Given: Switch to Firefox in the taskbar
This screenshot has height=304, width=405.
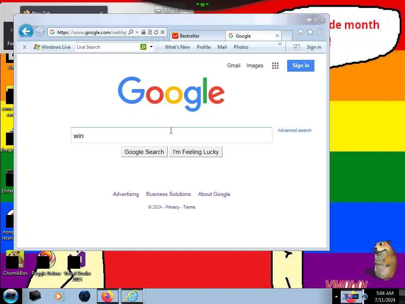Looking at the screenshot, I should [108, 296].
